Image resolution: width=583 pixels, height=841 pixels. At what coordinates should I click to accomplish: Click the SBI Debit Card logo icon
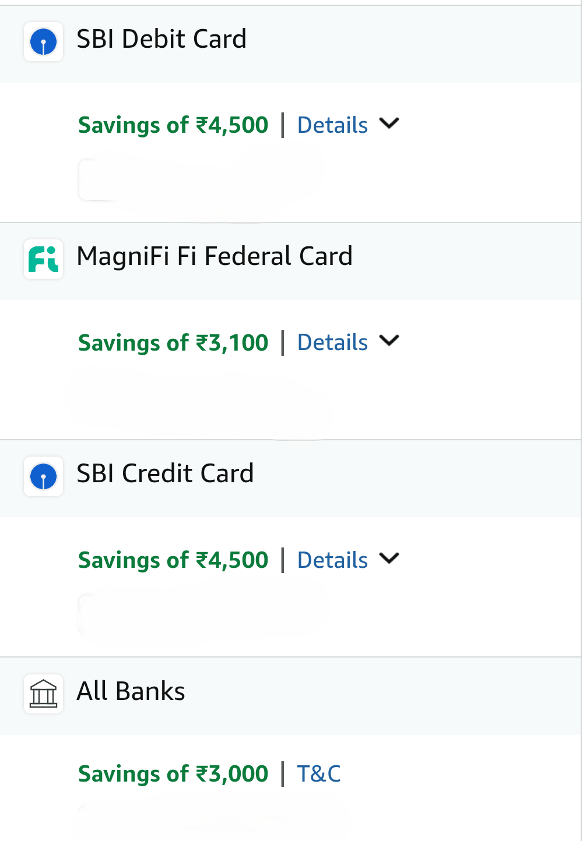coord(44,42)
